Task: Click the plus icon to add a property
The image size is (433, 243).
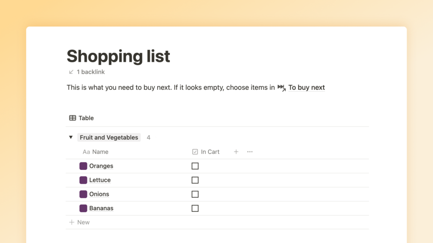Action: pyautogui.click(x=236, y=152)
